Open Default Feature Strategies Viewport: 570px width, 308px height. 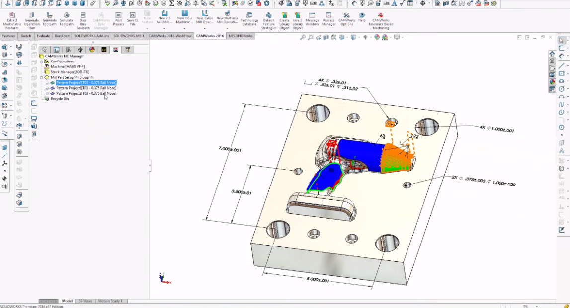pyautogui.click(x=269, y=21)
